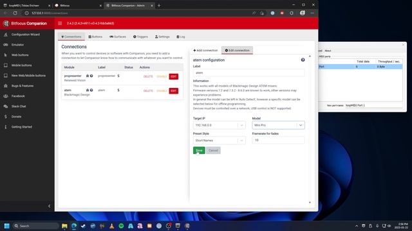Click the bug icon in the propresenter row
412x231 pixels.
click(88, 76)
